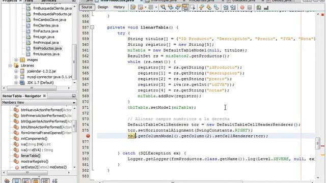Go to Next Bookmark icon
The height and width of the screenshot is (183, 326).
tap(209, 8)
